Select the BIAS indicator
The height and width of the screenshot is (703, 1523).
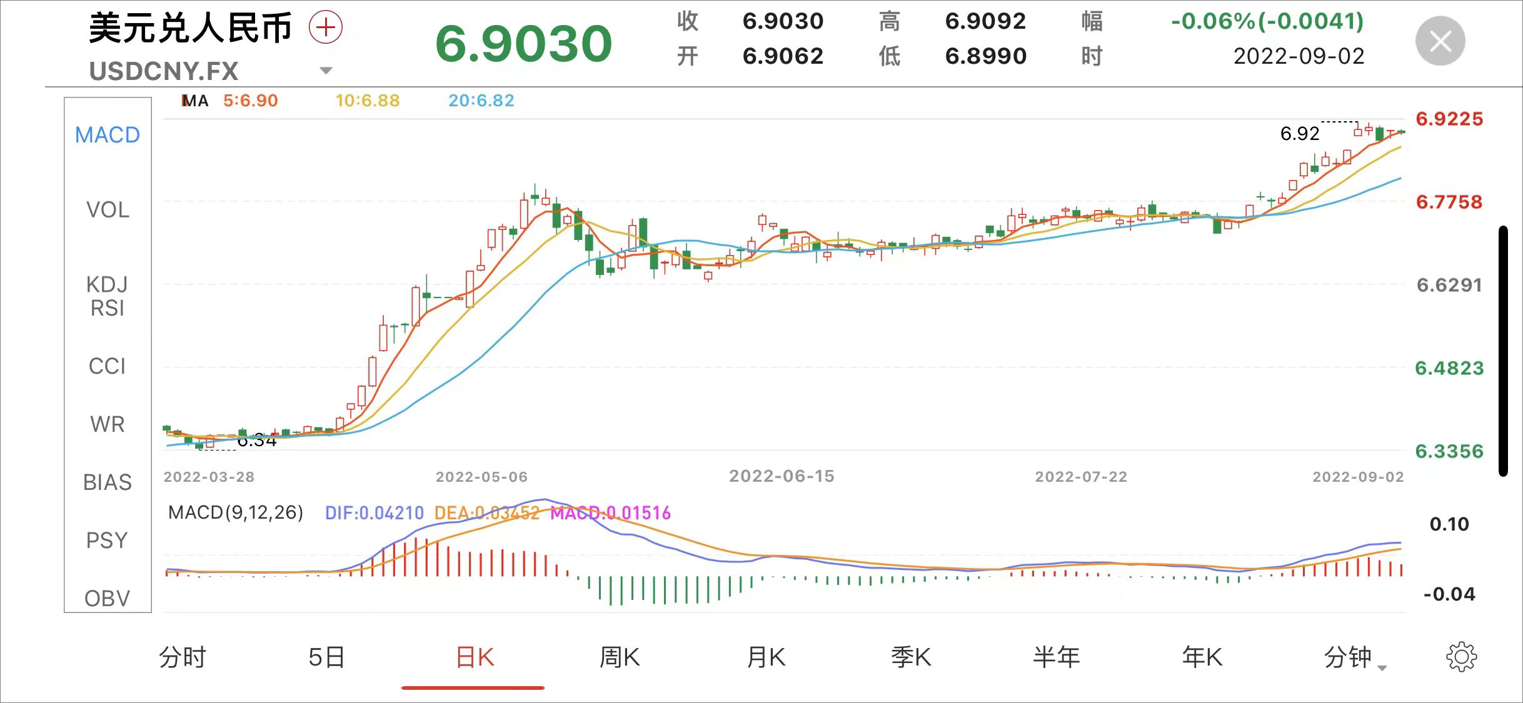pyautogui.click(x=108, y=482)
